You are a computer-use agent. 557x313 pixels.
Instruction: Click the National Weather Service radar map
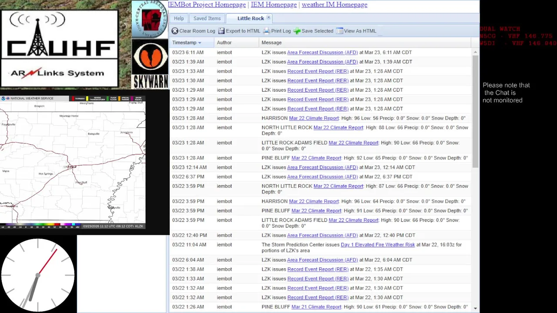click(x=73, y=163)
